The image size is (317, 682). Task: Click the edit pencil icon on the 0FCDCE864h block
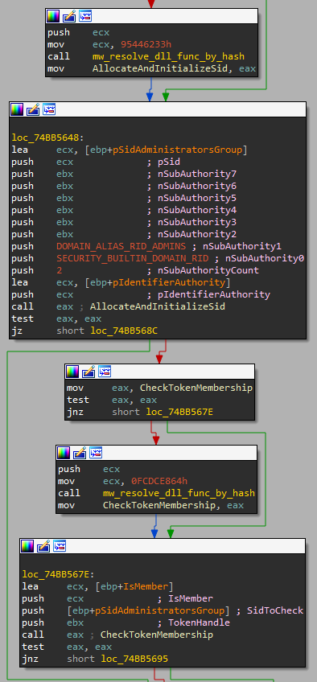click(x=80, y=453)
